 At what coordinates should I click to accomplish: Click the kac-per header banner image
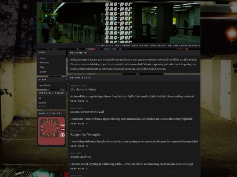click(118, 23)
